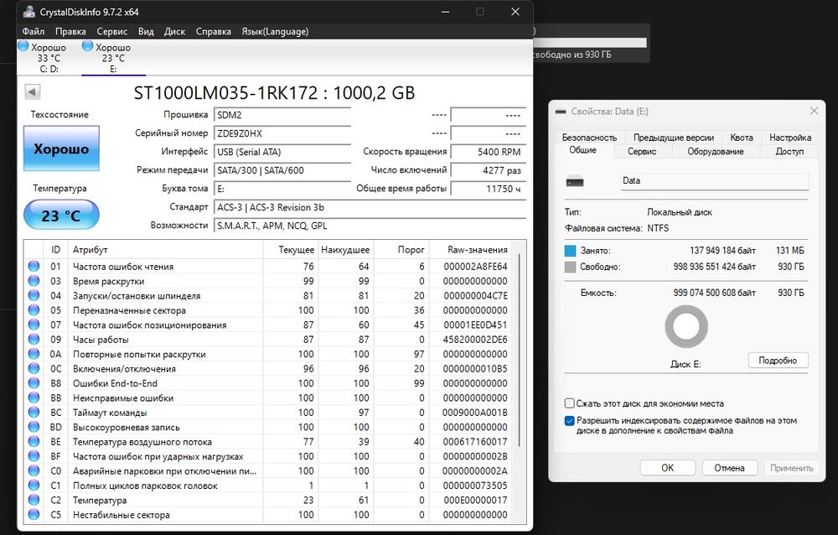The image size is (838, 535).
Task: Close the Data (E:) properties dialog
Action: [814, 111]
